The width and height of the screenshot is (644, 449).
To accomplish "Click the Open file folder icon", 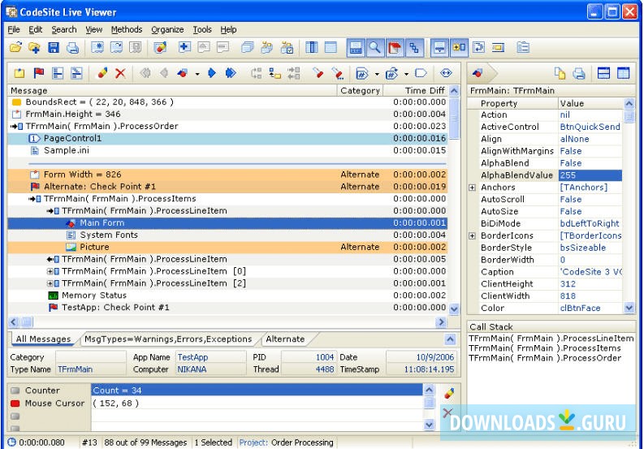I will pyautogui.click(x=15, y=48).
